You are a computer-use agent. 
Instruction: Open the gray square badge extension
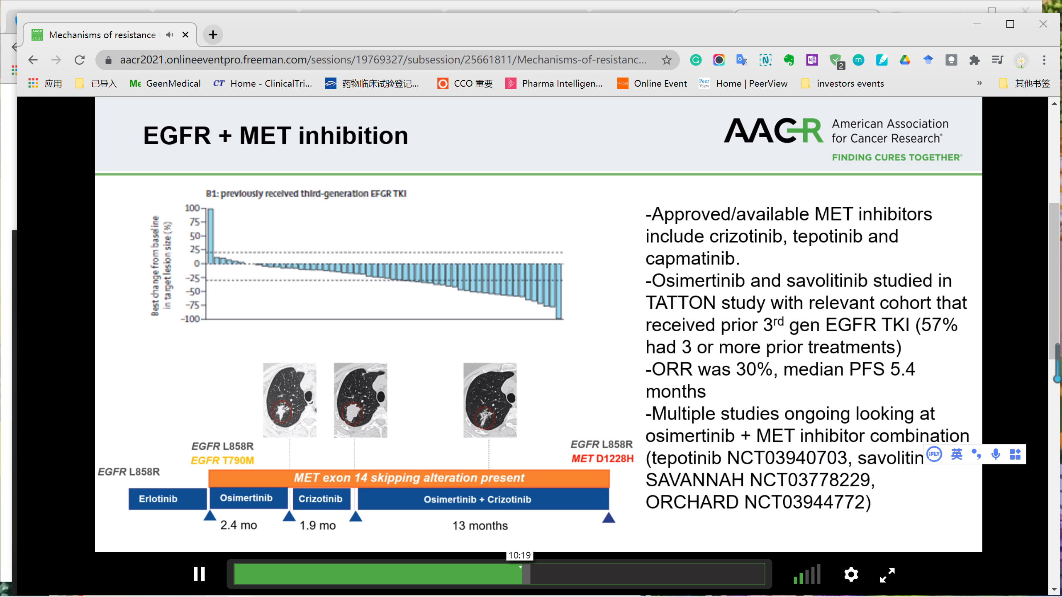951,60
